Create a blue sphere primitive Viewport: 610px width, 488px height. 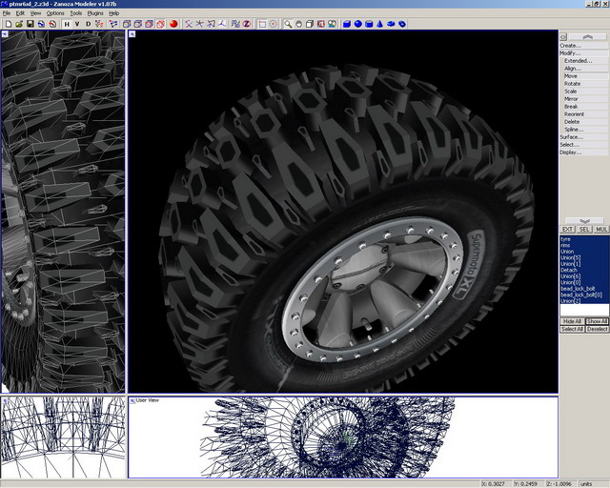coord(358,23)
